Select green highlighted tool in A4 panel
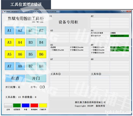Viewport: 133px width, 116px height. tap(119, 36)
